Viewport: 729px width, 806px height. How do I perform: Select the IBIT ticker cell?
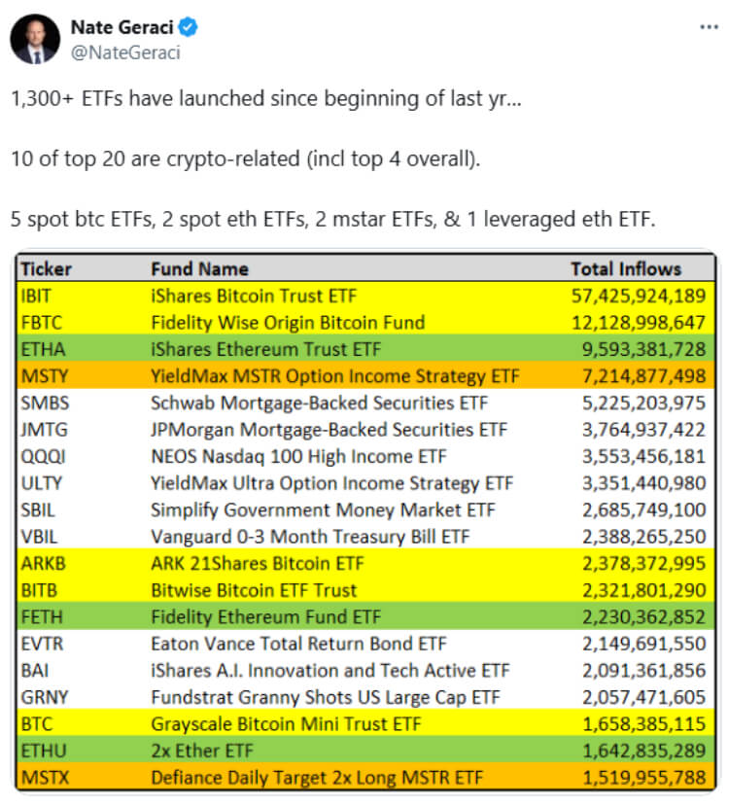[x=36, y=297]
